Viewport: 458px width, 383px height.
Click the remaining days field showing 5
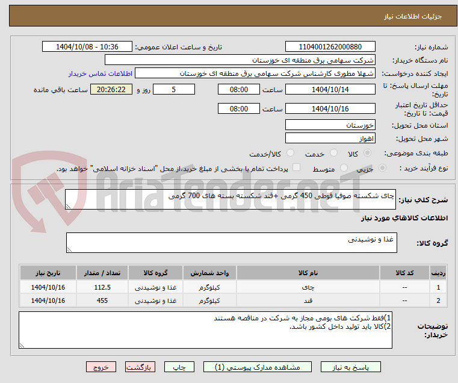click(x=174, y=89)
